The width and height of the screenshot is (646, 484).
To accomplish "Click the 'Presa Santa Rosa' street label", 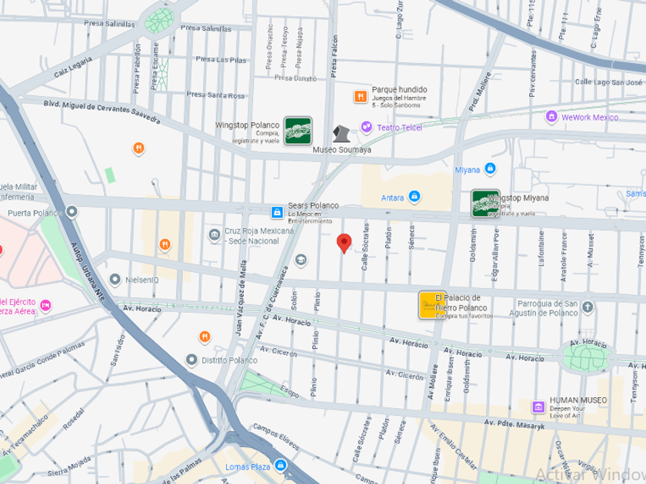I will (215, 95).
